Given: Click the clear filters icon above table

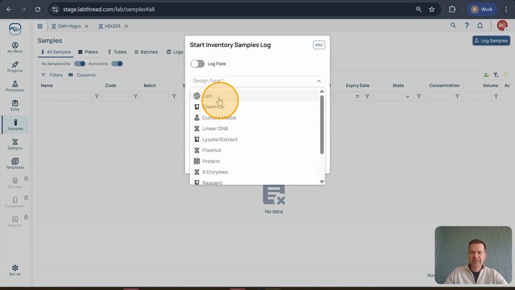Looking at the screenshot, I should 496,75.
